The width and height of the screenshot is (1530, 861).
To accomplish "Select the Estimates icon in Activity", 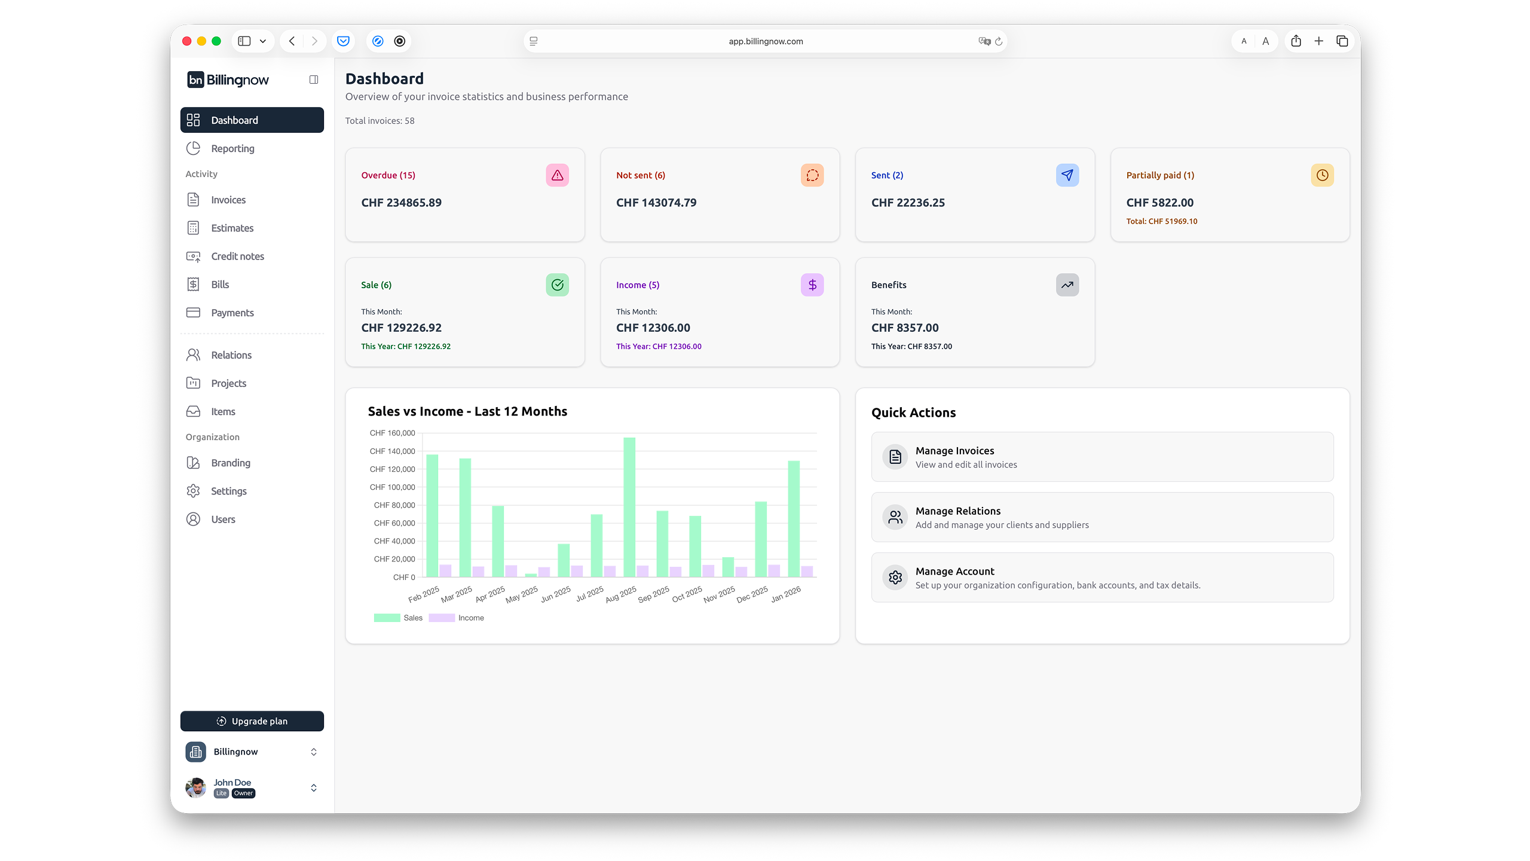I will (x=193, y=228).
